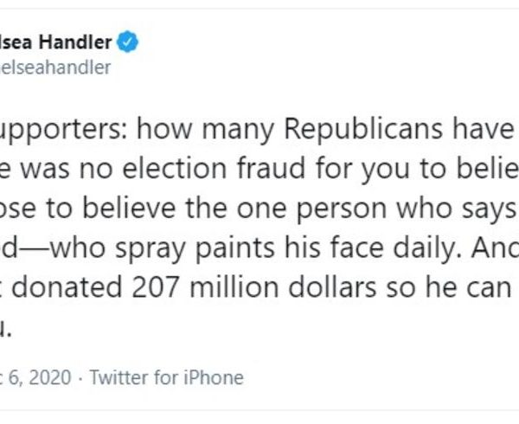519x424 pixels.
Task: Open the "Twitter for iPhone" source link
Action: click(x=167, y=377)
